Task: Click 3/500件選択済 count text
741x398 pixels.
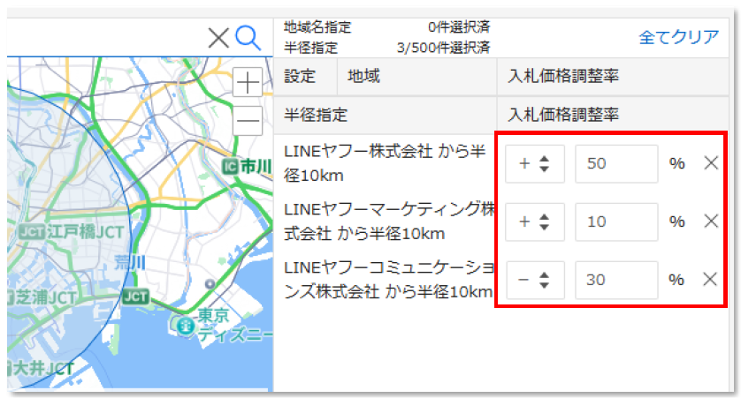Action: (443, 48)
